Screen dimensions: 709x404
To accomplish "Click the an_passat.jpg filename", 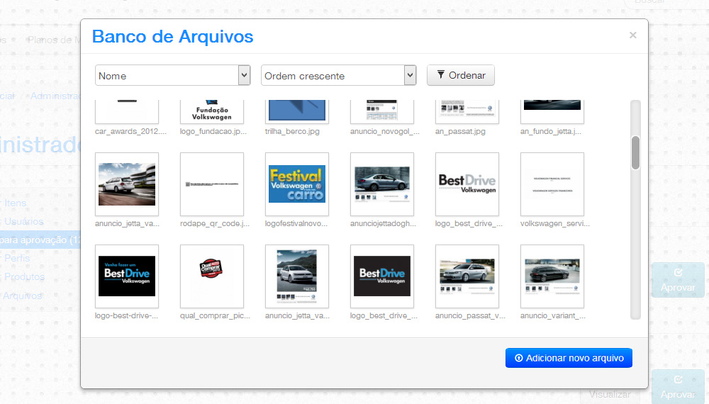I will click(x=460, y=132).
